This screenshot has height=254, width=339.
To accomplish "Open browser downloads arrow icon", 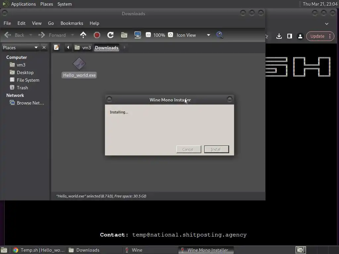I will (x=279, y=36).
